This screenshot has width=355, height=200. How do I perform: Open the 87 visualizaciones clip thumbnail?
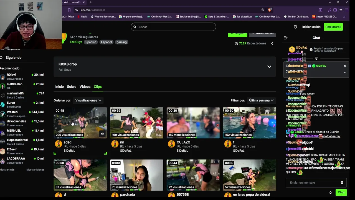click(80, 175)
